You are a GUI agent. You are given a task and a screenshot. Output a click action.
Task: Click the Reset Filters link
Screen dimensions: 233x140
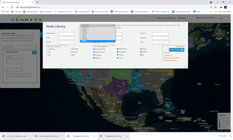click(180, 47)
